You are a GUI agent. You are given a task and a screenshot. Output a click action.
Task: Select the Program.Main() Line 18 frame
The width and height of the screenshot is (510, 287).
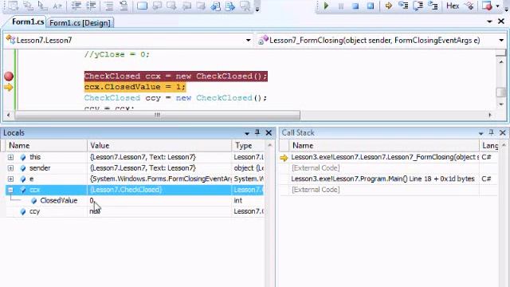tap(388, 179)
